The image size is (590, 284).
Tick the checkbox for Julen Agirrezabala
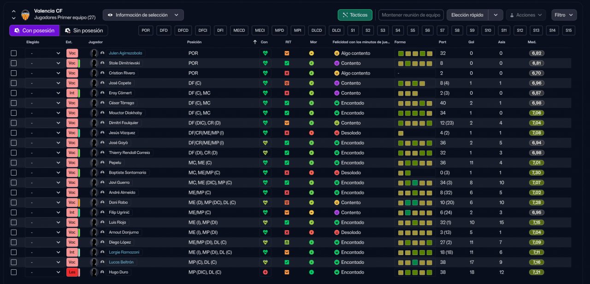point(14,53)
